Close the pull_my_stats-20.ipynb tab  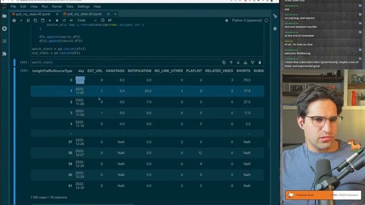click(x=108, y=14)
